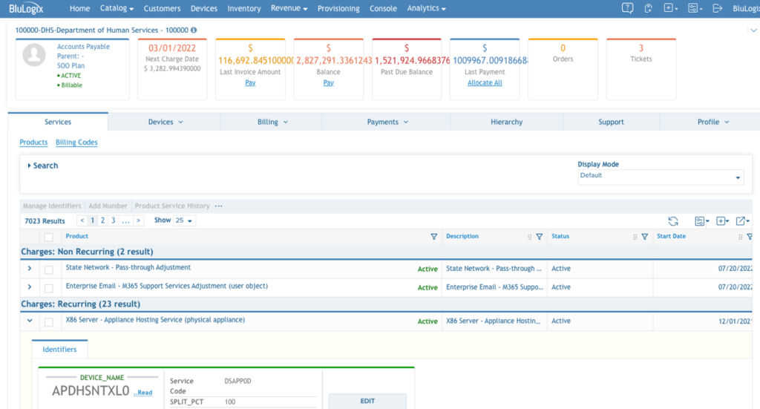Screen dimensions: 760x409
Task: Filter the Status column
Action: coord(645,237)
